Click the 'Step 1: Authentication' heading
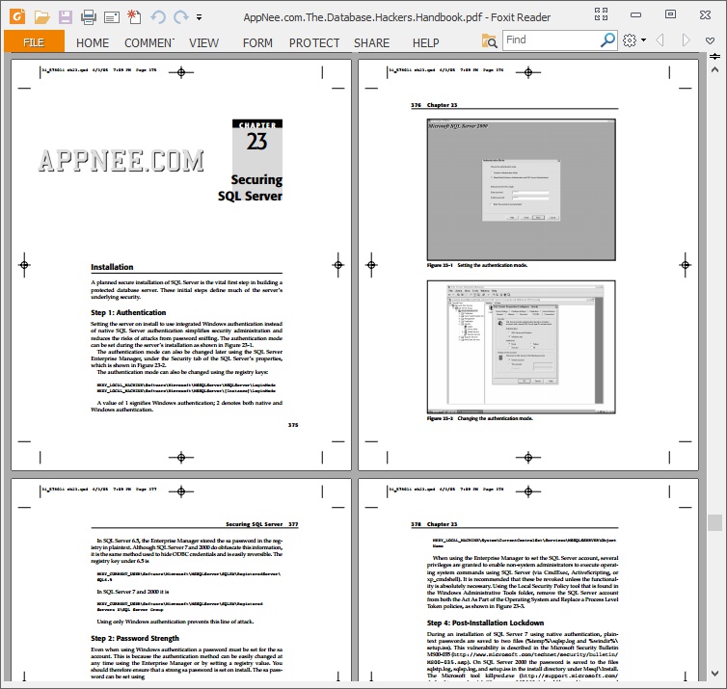Screen dimensions: 727x689 (x=128, y=312)
